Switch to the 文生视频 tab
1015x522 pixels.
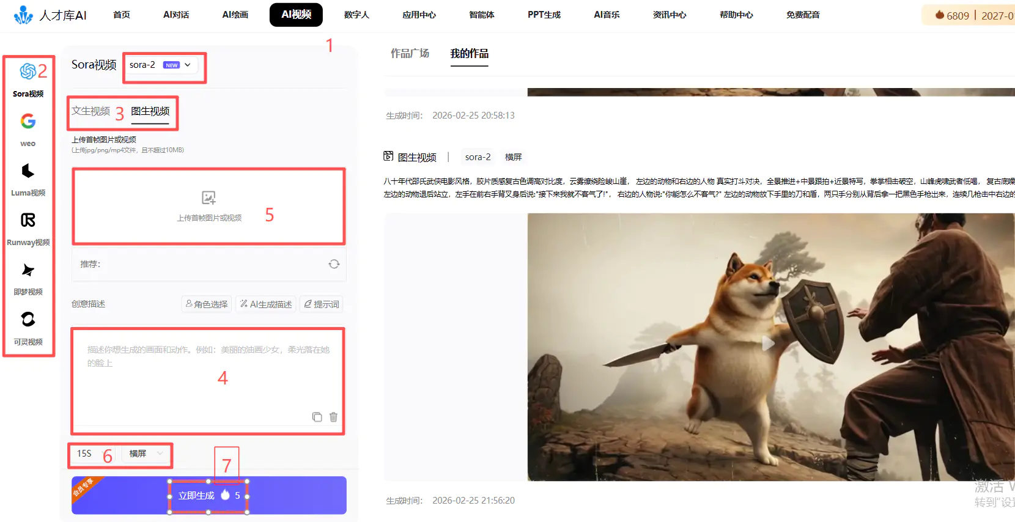pos(90,111)
